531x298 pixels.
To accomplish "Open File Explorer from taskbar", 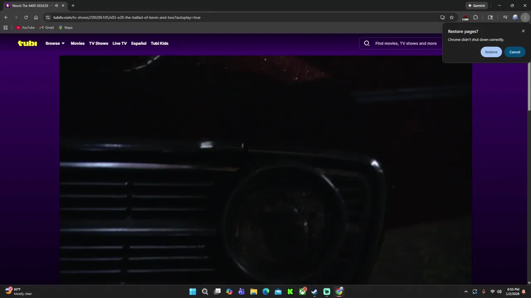I will coord(254,292).
